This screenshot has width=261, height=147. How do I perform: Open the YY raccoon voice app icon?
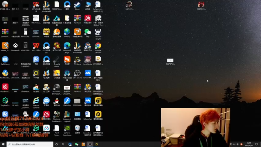point(46,32)
